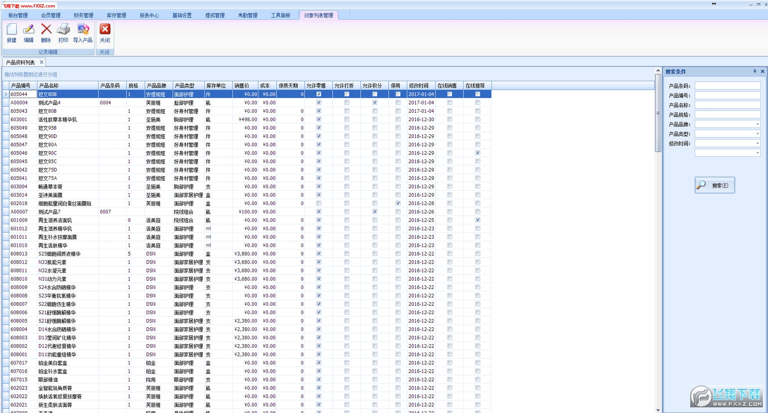Open the 提成管理 menu tab
768x413 pixels.
pos(215,15)
